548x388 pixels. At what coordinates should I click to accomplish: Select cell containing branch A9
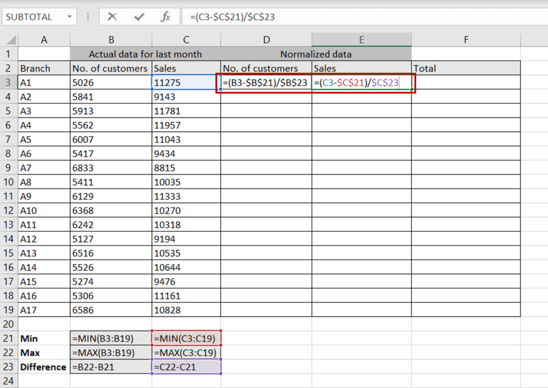tap(44, 196)
